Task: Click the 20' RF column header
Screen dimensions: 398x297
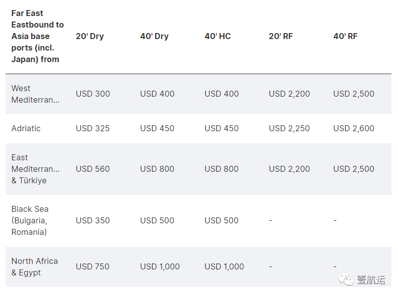Action: pyautogui.click(x=281, y=36)
